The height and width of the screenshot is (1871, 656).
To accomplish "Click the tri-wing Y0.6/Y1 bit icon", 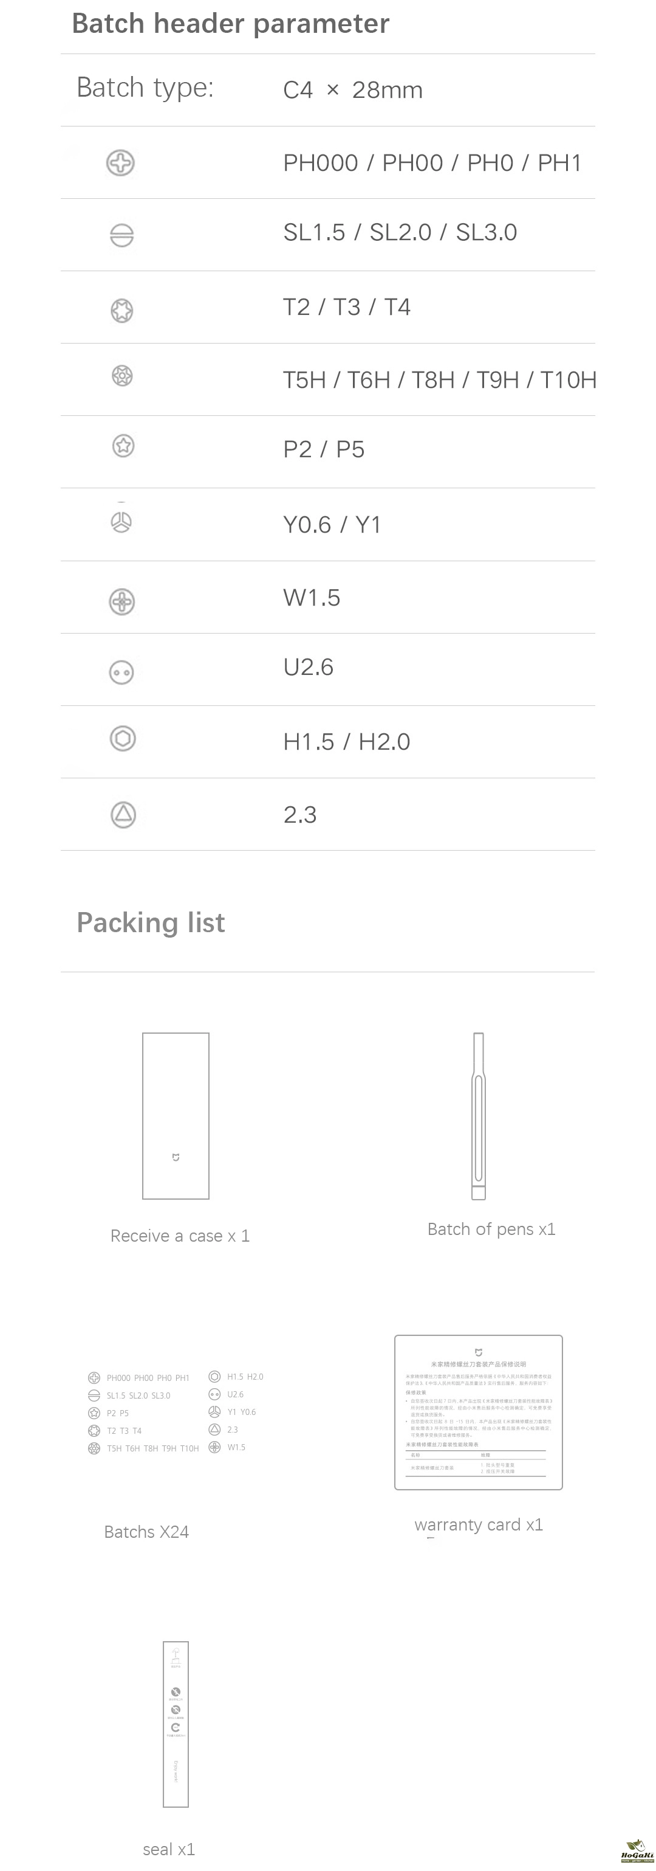I will [x=121, y=522].
